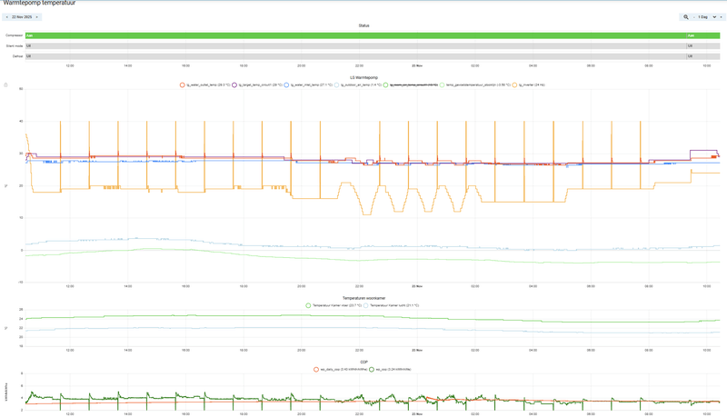727x417 pixels.
Task: Toggle Temperatuur Kamer vloer legend entry
Action: pyautogui.click(x=334, y=306)
